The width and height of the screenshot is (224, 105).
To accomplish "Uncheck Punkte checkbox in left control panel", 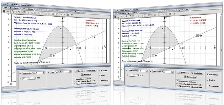I will (x=100, y=76).
